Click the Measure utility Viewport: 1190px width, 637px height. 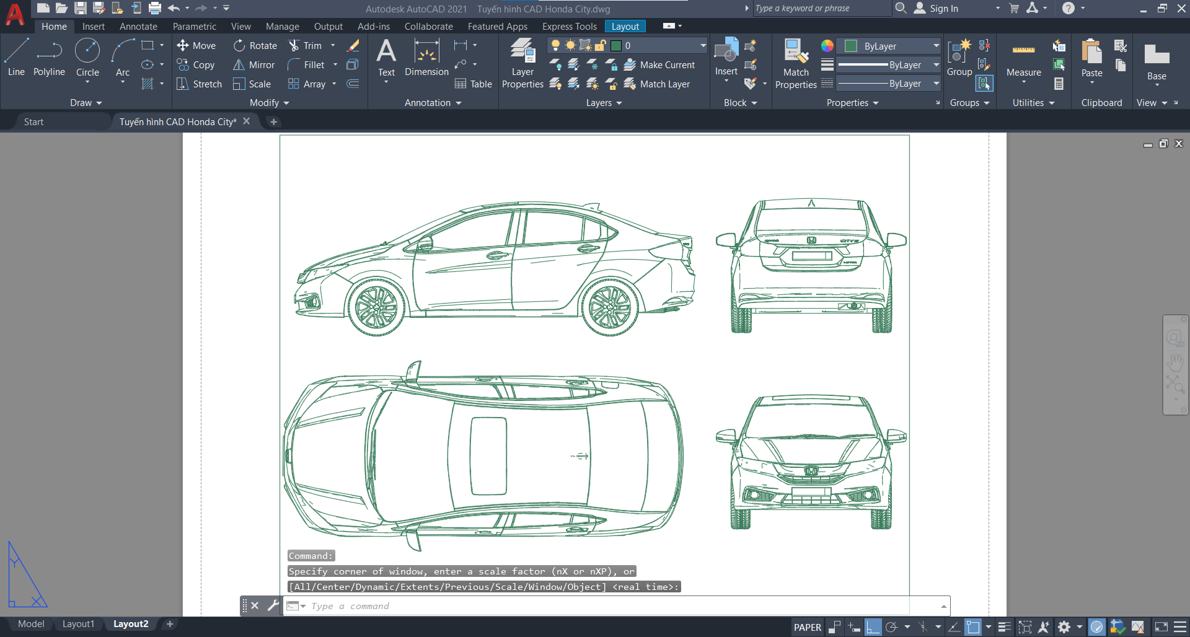1023,61
